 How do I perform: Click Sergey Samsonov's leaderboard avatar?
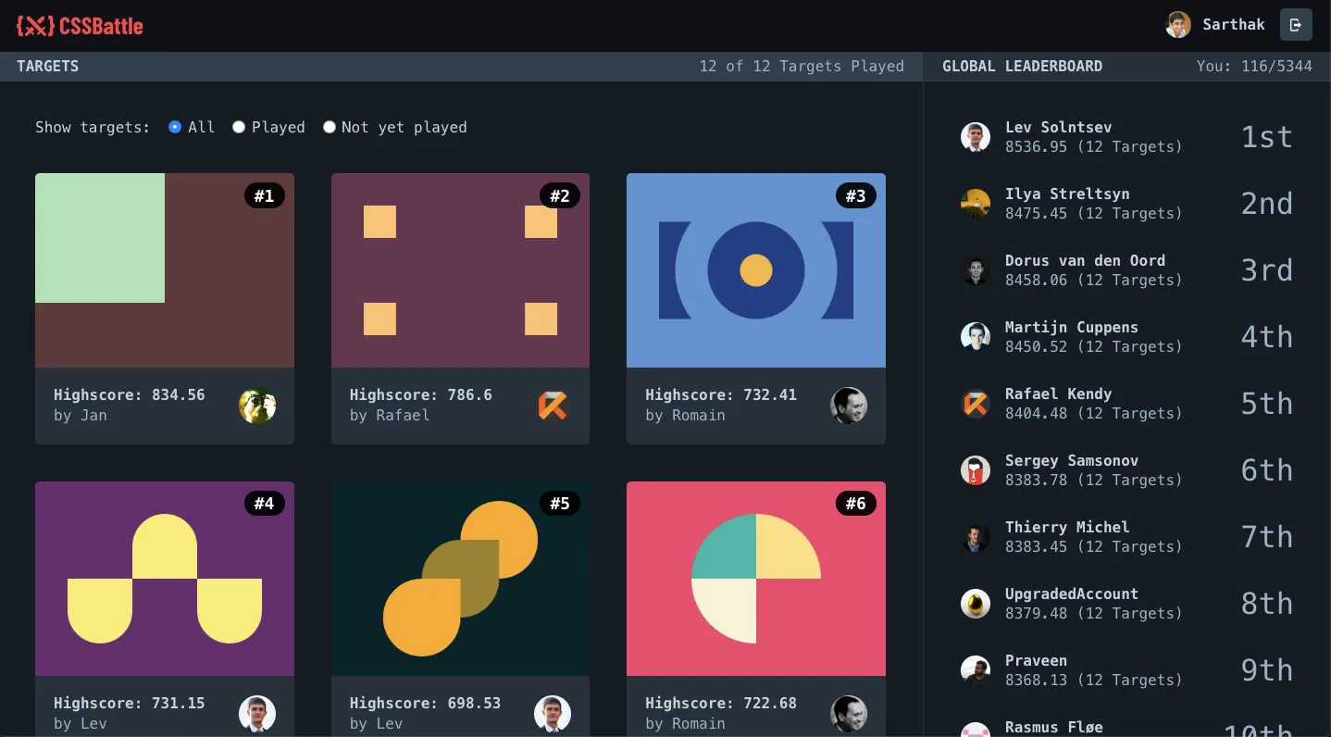tap(976, 470)
